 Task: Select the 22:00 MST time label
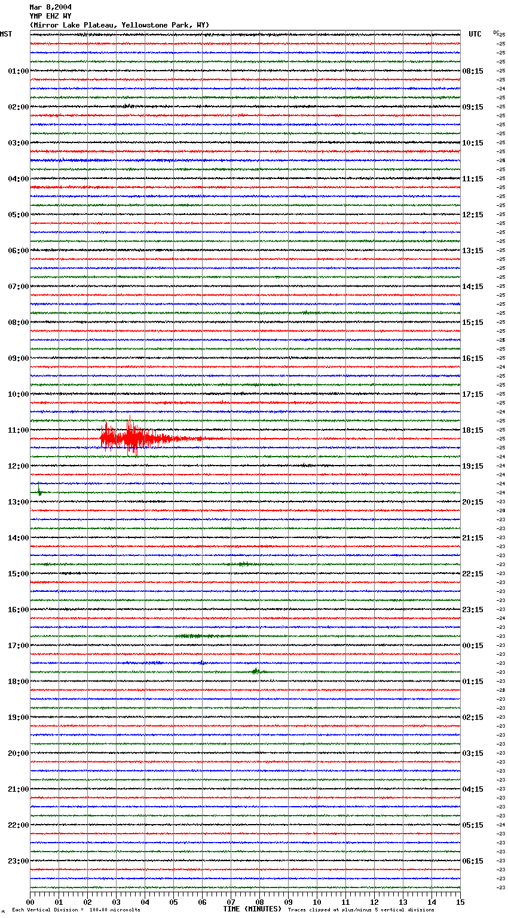point(19,825)
